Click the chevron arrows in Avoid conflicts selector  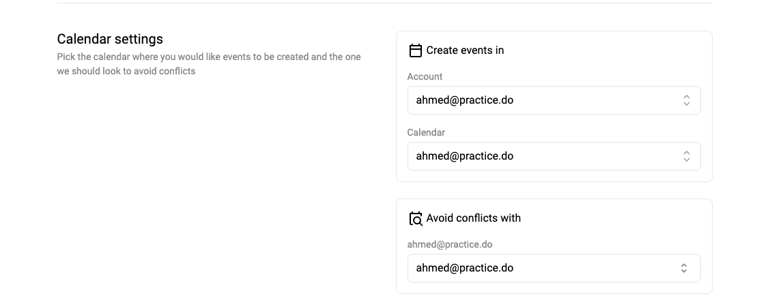683,268
